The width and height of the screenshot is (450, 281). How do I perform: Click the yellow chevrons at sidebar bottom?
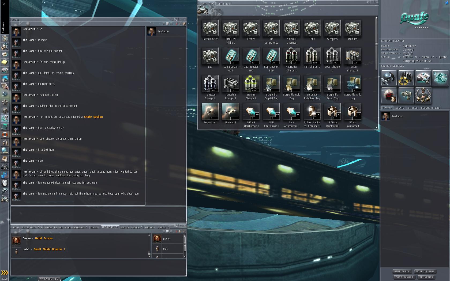5,273
